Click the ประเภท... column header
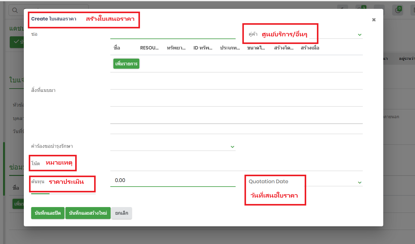 point(230,48)
